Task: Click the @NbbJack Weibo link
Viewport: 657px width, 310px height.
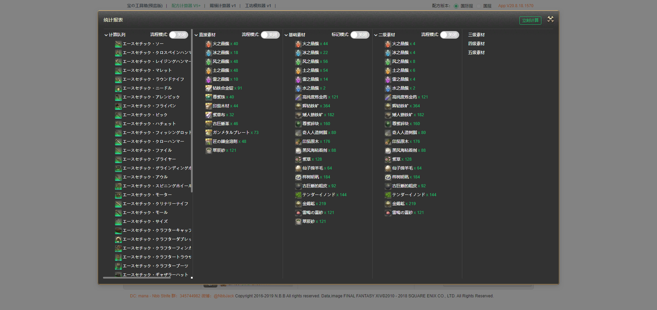Action: (x=224, y=296)
